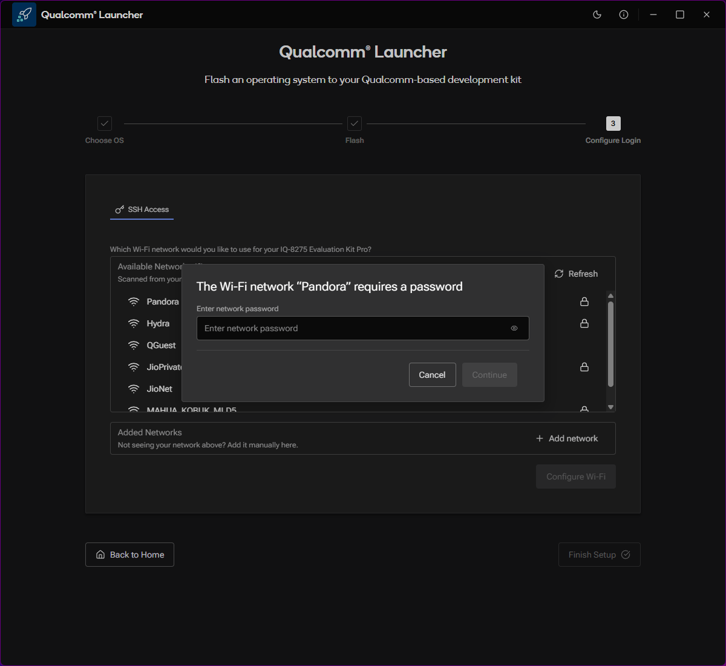Click the network list scrollbar up arrow

610,296
